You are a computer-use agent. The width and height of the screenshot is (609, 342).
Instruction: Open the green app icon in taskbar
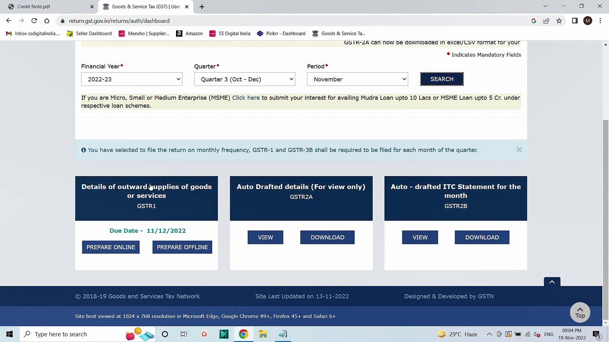pyautogui.click(x=224, y=334)
